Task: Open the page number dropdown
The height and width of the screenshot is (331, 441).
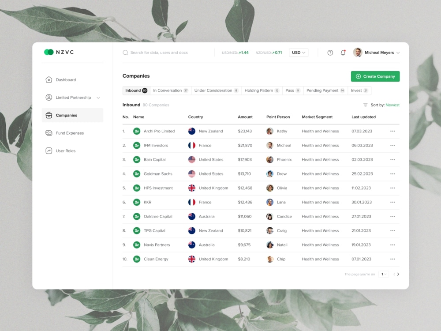Action: (x=383, y=274)
